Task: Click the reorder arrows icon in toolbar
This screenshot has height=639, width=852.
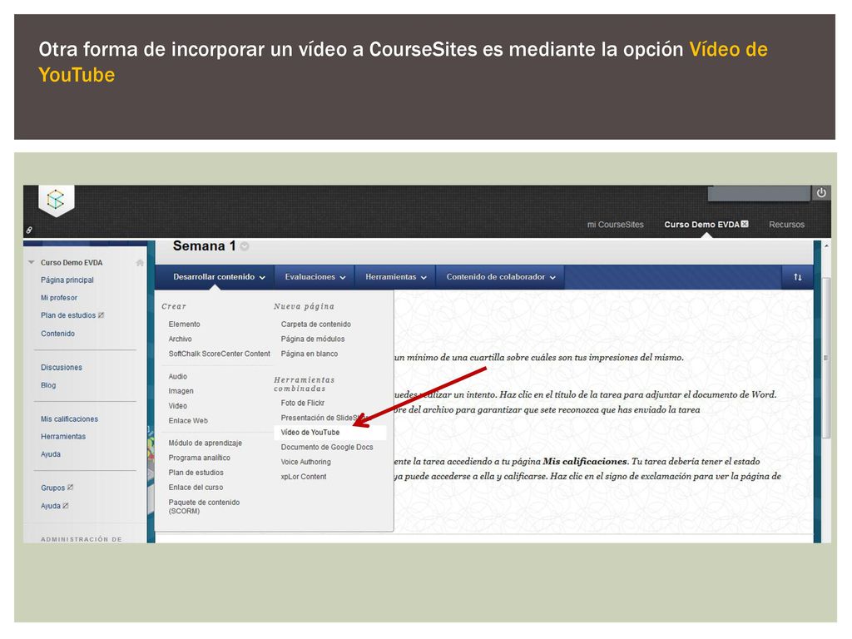Action: 797,277
